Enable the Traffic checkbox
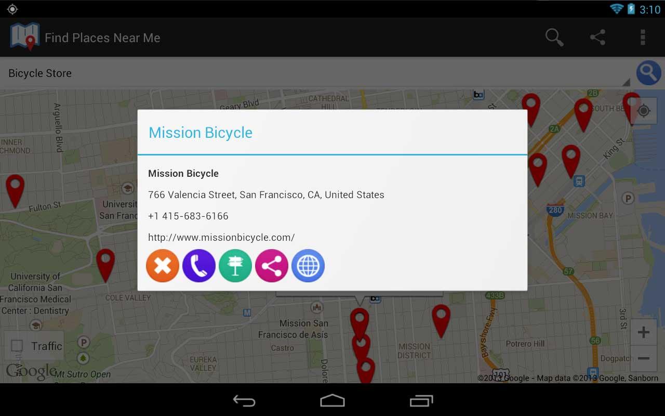 pos(17,346)
